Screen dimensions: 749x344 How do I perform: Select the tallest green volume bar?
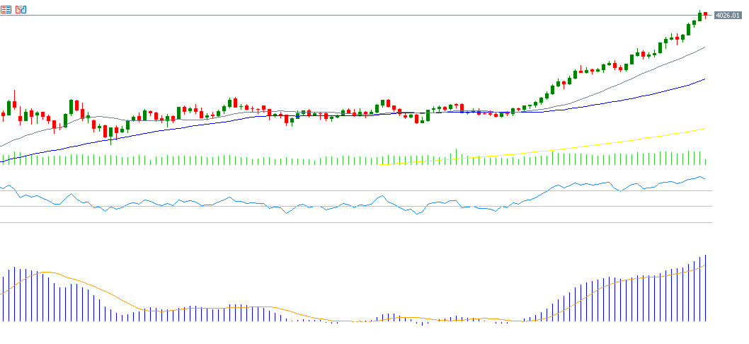[457, 156]
